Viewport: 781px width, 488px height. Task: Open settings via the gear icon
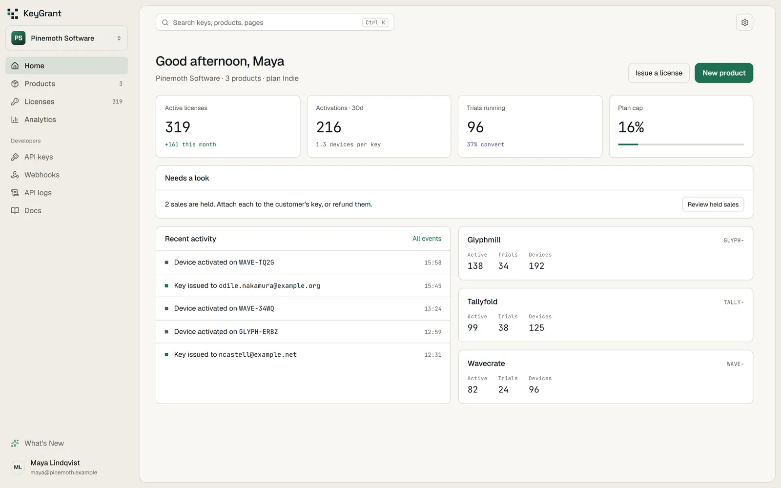point(744,22)
